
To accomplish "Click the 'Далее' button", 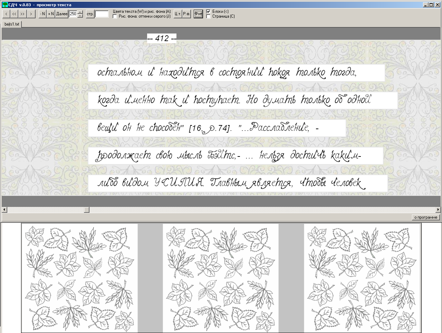I will (62, 14).
